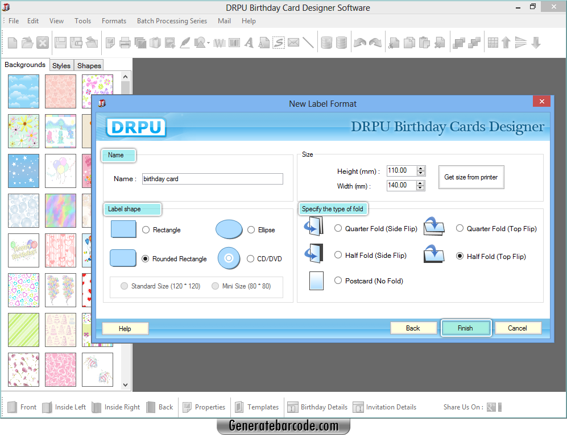This screenshot has height=435, width=567.
Task: Select the rainbow pastel background thumbnail
Action: pos(60,211)
